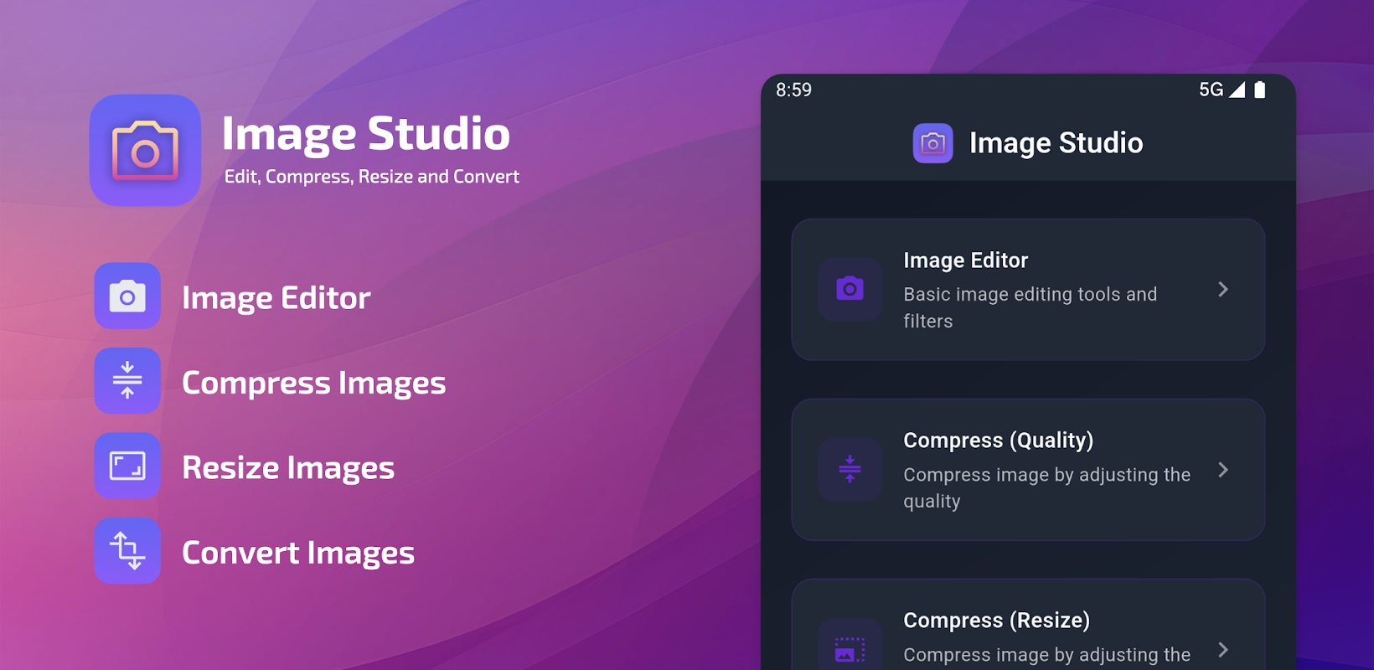Click the large 'Image Studio' banner heading
The width and height of the screenshot is (1374, 670).
365,134
